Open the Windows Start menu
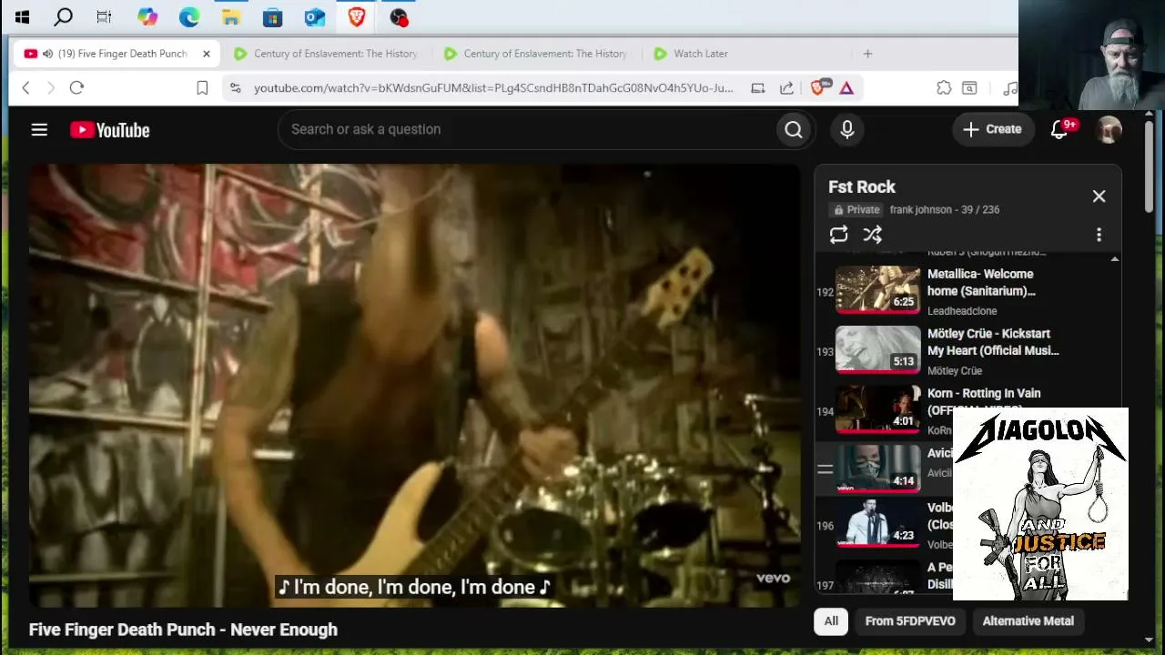The width and height of the screenshot is (1165, 655). (x=22, y=16)
